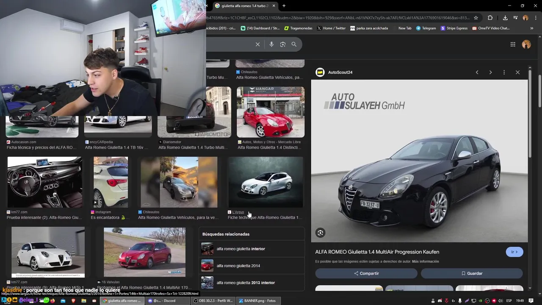Open the km77 white Alfa MiTo thumbnail

[x=48, y=252]
